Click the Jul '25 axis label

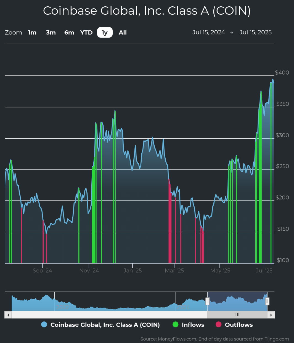pyautogui.click(x=264, y=271)
